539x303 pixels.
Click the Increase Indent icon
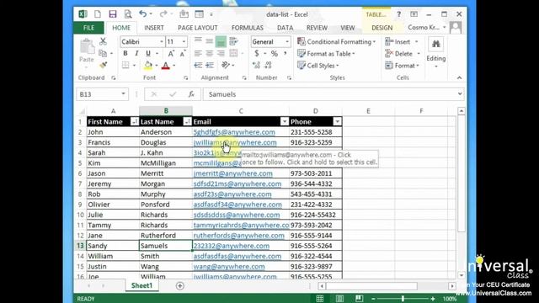tap(210, 66)
